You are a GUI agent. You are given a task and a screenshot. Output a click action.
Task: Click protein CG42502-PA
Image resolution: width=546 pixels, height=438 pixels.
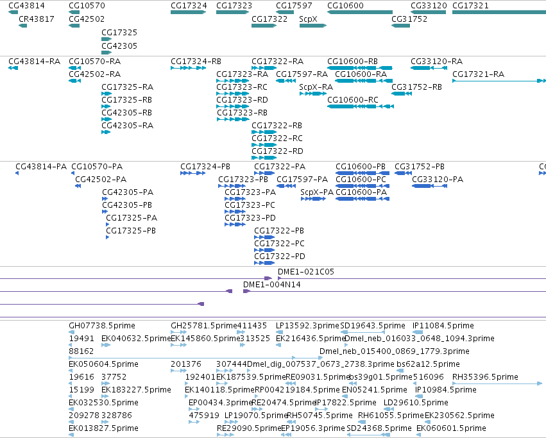point(101,180)
